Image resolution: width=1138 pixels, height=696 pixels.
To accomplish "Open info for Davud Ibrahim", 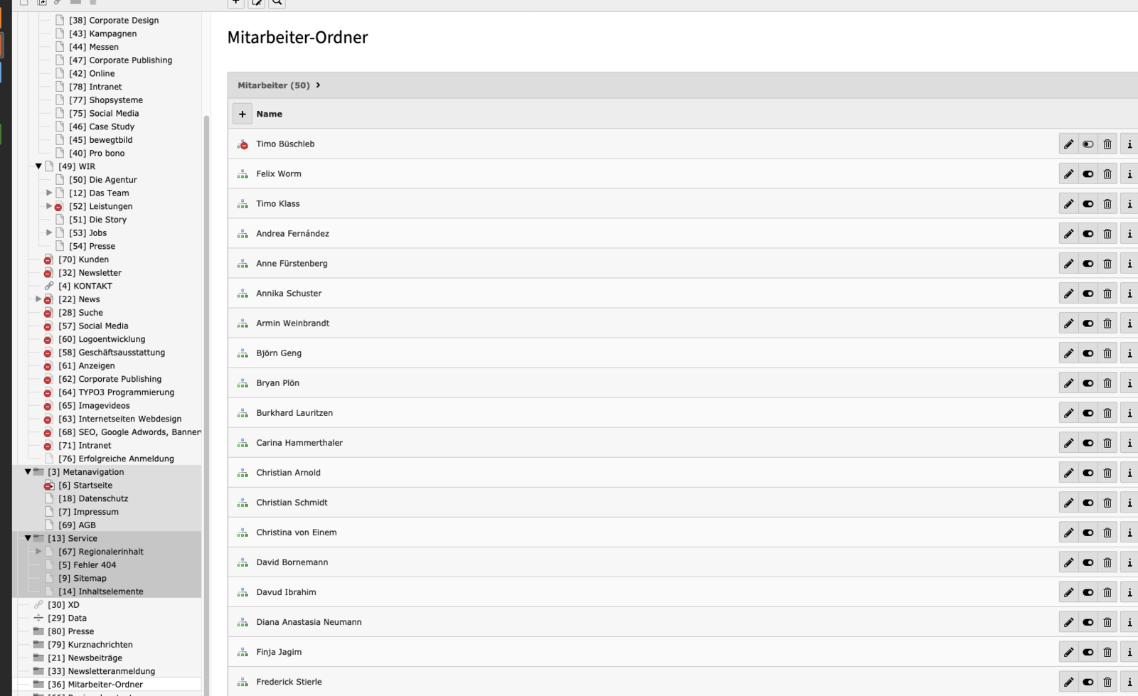I will (x=1129, y=592).
